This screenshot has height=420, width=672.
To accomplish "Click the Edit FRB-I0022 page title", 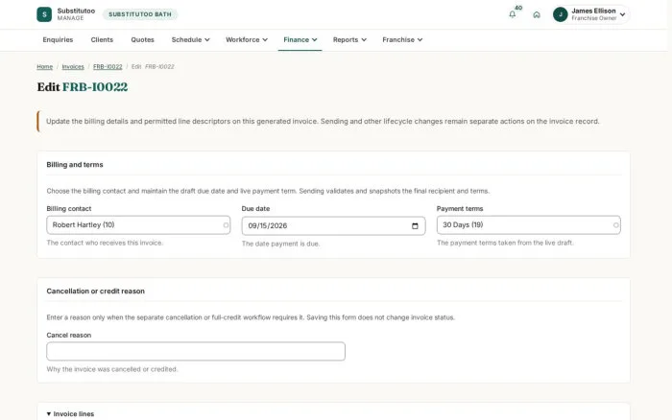I will pos(83,87).
